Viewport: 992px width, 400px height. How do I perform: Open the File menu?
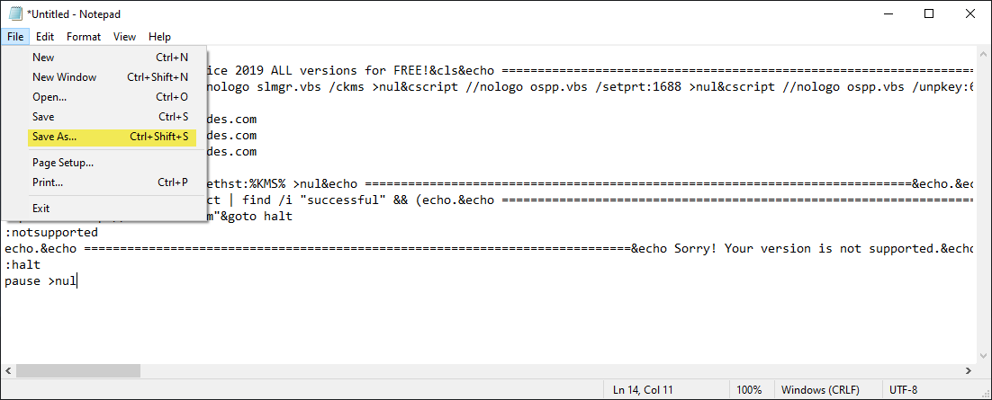(15, 37)
